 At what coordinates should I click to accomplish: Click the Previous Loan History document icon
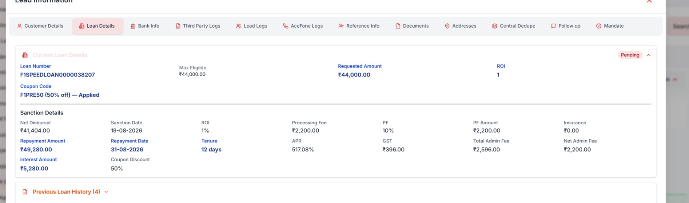tap(25, 192)
